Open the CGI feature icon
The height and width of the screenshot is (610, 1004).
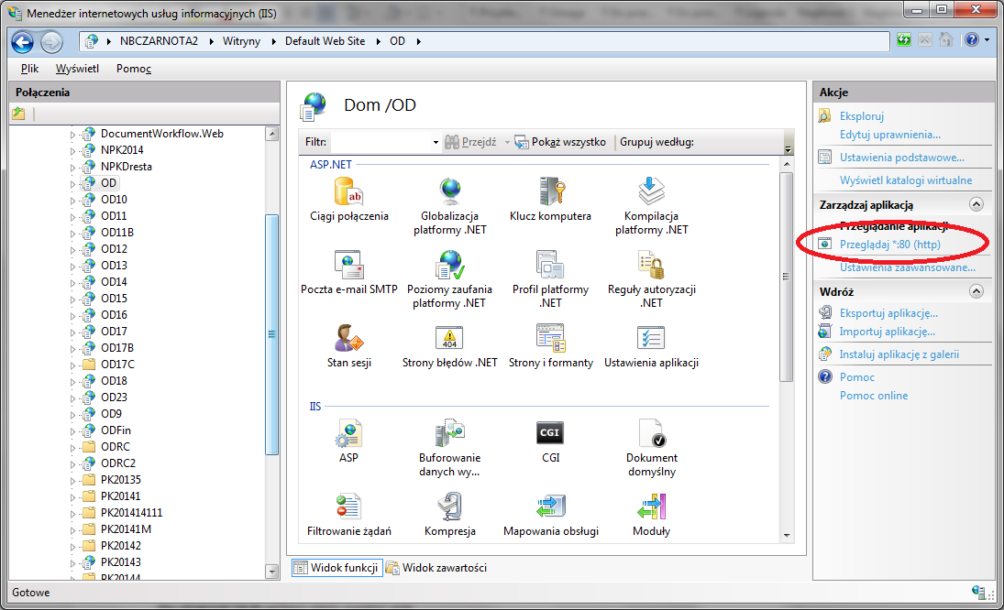pyautogui.click(x=551, y=433)
